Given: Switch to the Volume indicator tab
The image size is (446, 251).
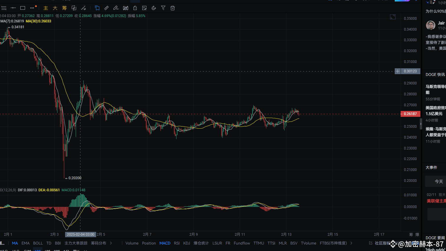Looking at the screenshot, I should [132, 243].
